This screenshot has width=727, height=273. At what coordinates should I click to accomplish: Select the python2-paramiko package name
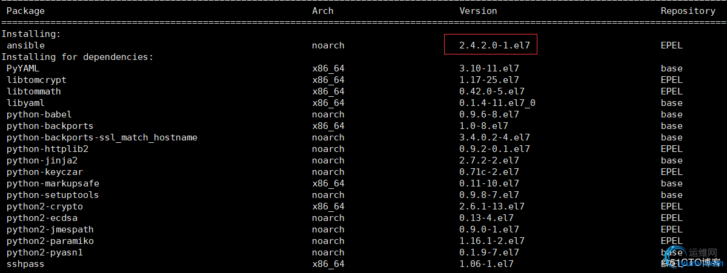tap(50, 241)
